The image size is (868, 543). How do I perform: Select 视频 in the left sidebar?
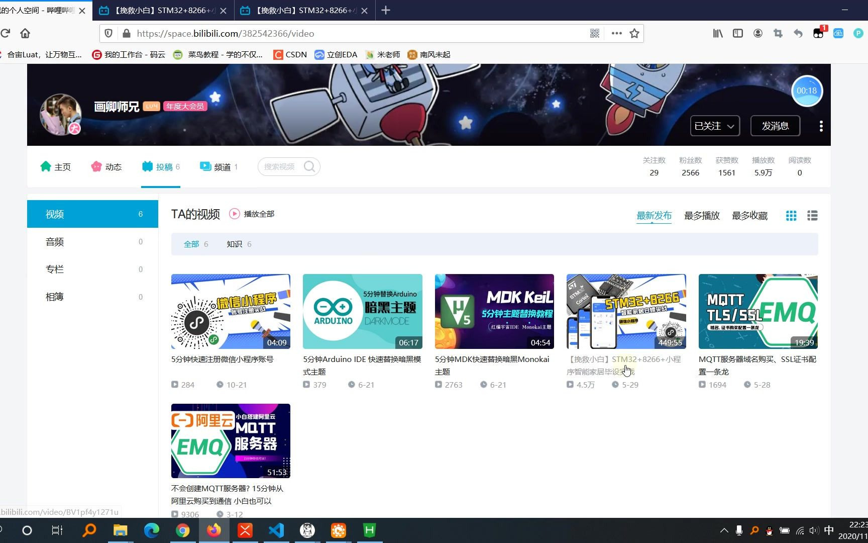click(92, 214)
